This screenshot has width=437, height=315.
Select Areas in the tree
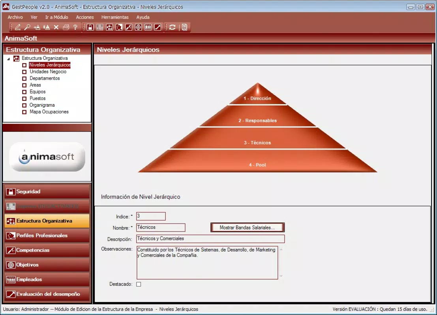(35, 85)
